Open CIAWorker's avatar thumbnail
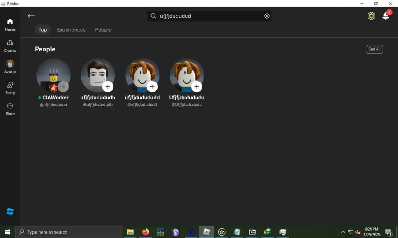The height and width of the screenshot is (238, 398). (53, 75)
